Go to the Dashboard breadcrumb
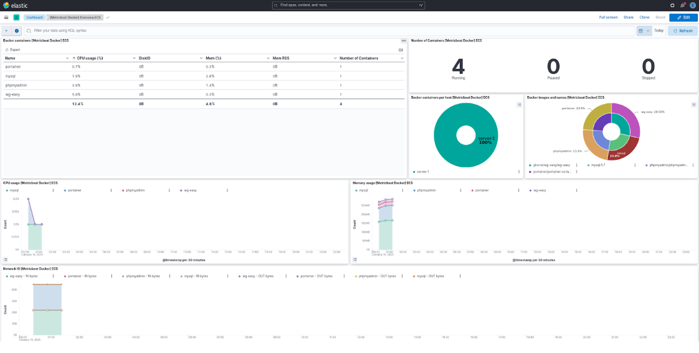 [x=34, y=17]
